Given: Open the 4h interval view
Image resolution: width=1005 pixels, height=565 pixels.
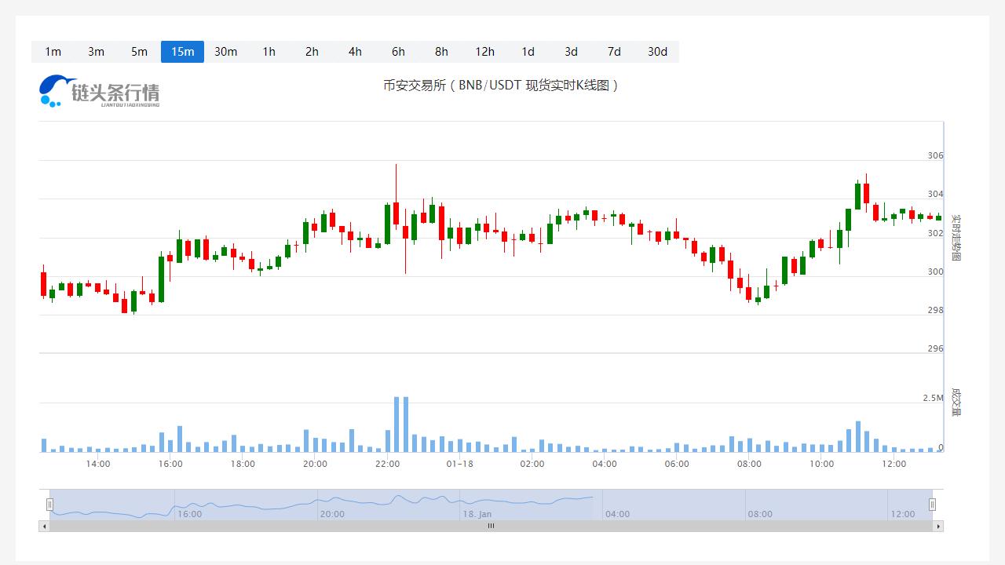Looking at the screenshot, I should click(x=355, y=52).
